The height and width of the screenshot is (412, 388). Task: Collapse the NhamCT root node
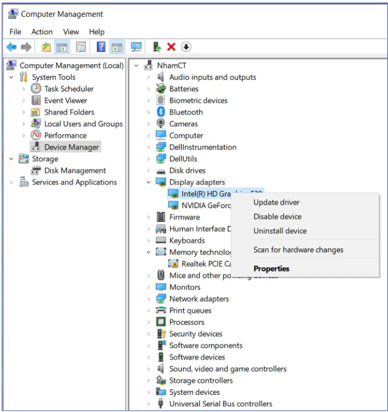136,66
